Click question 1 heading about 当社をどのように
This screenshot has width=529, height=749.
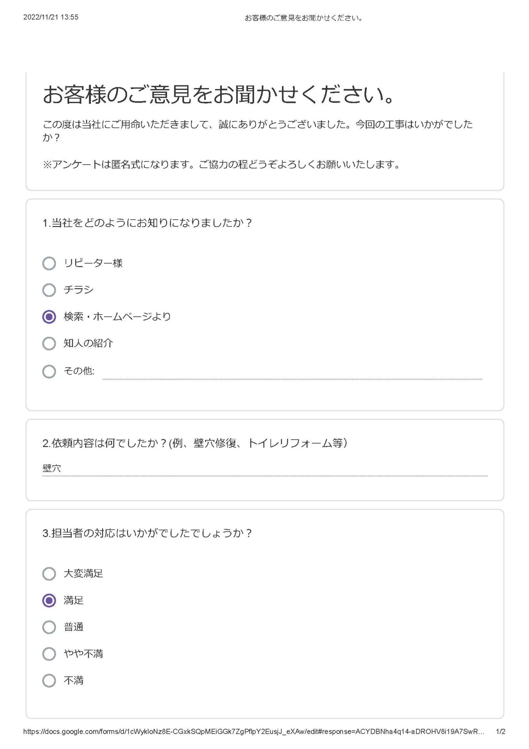pos(147,223)
